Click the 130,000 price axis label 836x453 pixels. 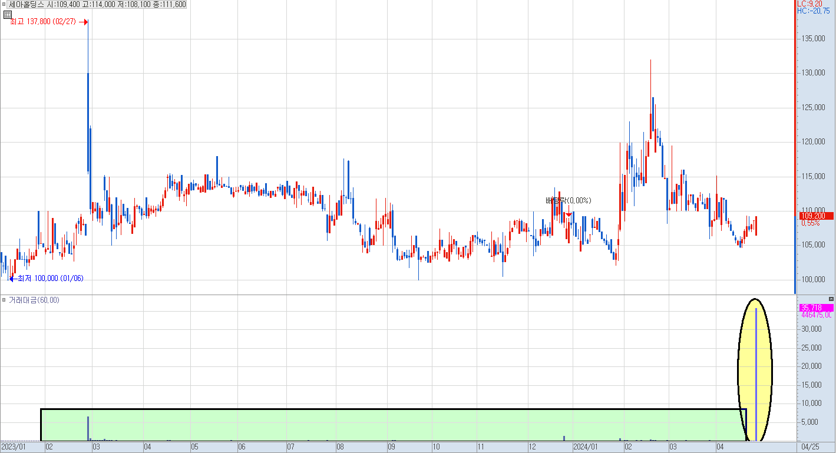click(x=812, y=73)
